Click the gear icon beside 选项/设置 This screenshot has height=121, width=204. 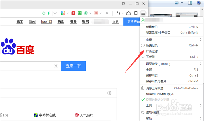tap(143, 113)
